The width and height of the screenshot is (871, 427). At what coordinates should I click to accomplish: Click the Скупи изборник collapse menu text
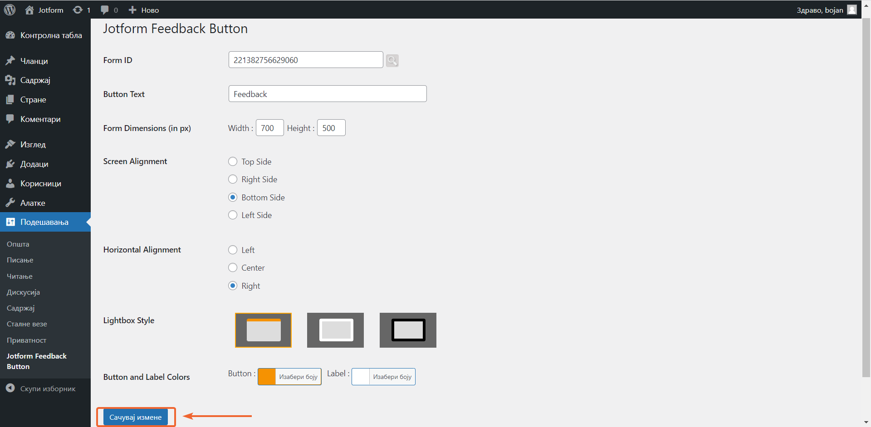point(48,389)
